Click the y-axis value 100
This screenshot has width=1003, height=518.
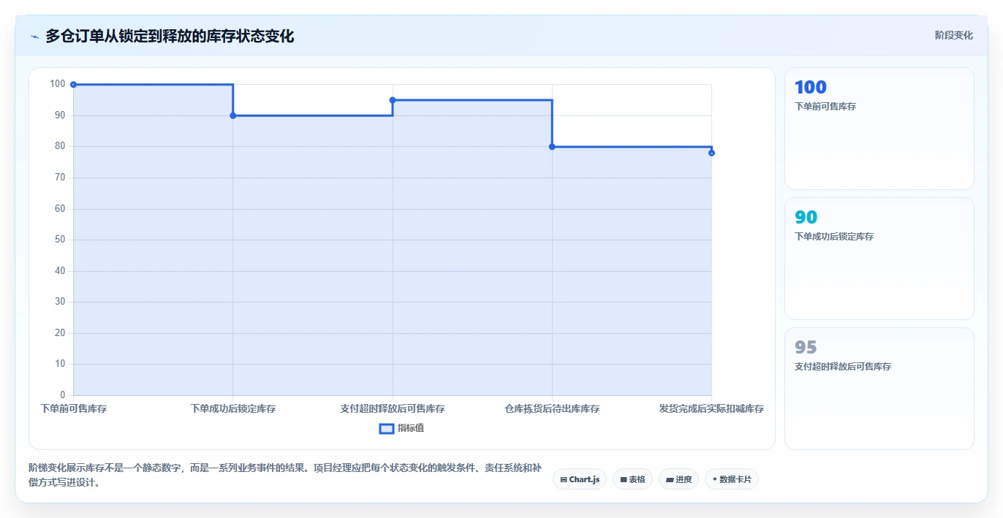[x=58, y=84]
